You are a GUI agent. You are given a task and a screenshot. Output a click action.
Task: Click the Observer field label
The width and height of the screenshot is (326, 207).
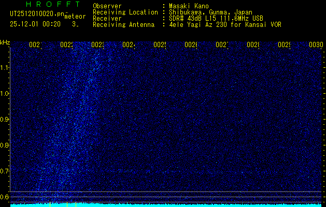click(107, 6)
